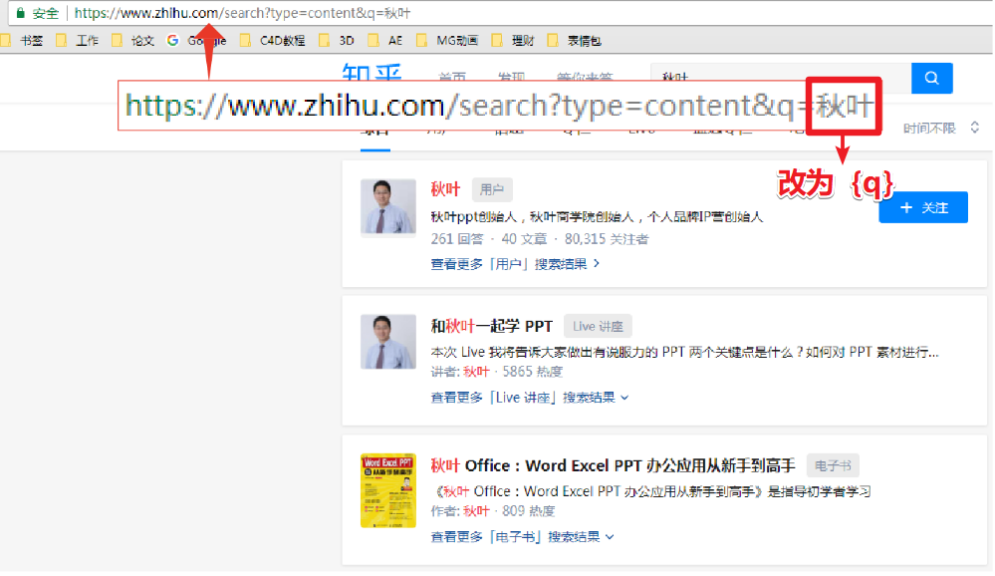
Task: Expand 查看更多「电子书」搜索结果
Action: point(522,537)
